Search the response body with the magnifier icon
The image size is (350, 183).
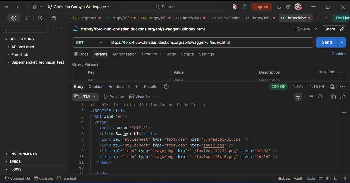(x=320, y=97)
